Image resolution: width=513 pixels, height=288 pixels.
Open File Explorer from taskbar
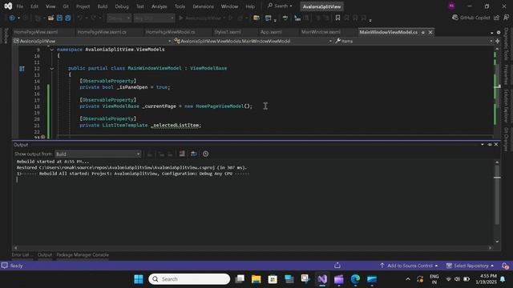pos(256,279)
